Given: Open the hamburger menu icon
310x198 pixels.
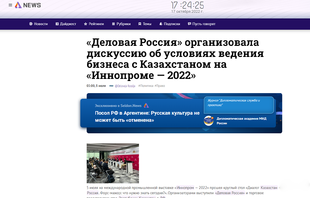Looking at the screenshot, I should click(x=10, y=5).
